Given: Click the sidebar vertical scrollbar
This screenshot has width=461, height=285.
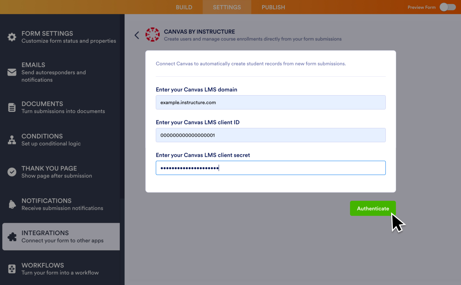Looking at the screenshot, I should click(122, 106).
